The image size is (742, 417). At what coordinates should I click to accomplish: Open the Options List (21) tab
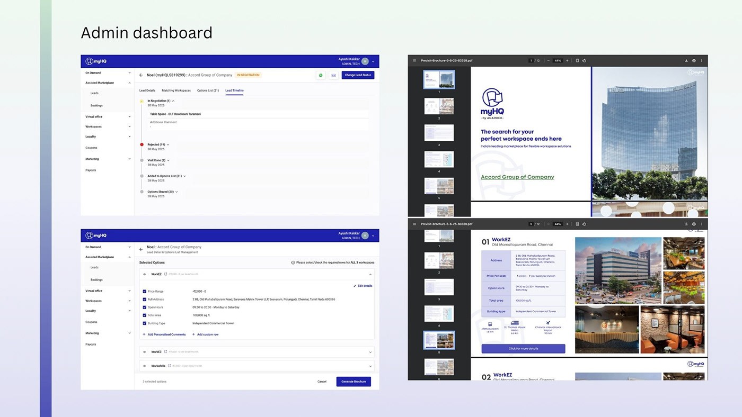click(x=208, y=90)
